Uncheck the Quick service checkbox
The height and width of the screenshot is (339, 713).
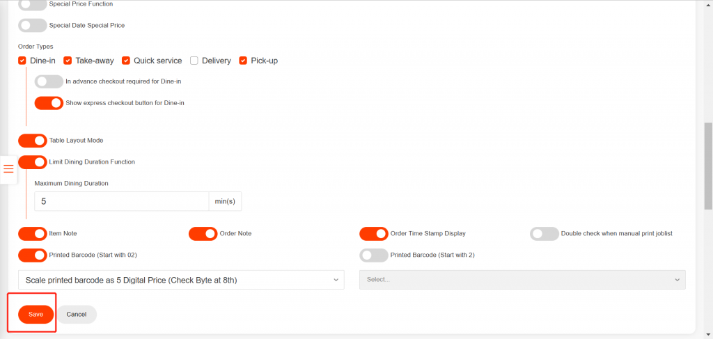pos(126,61)
